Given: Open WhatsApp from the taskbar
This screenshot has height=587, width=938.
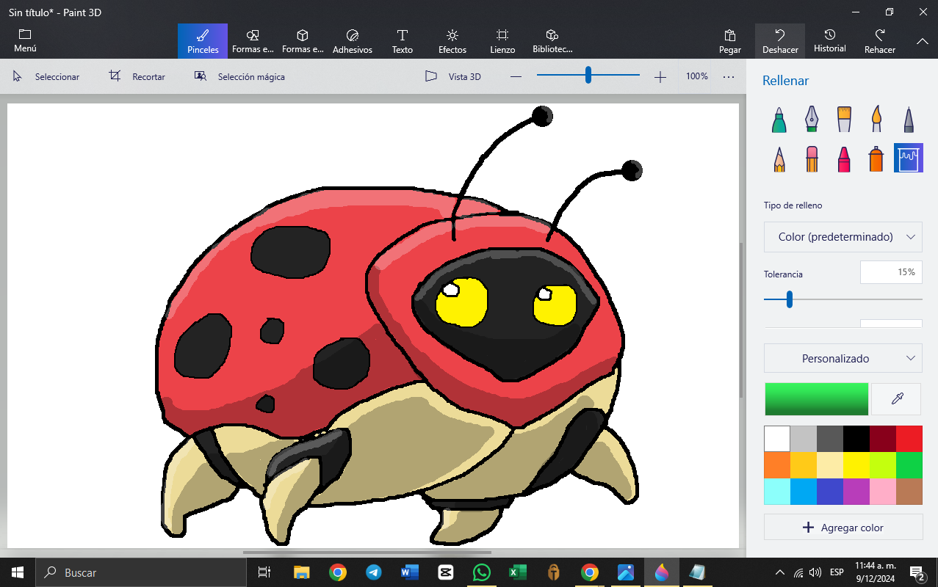Looking at the screenshot, I should click(481, 572).
